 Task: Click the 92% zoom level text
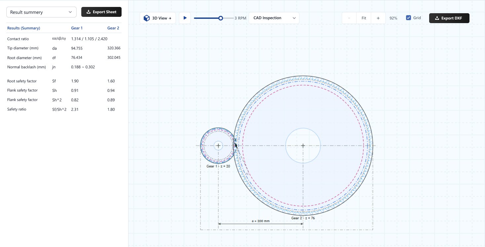[x=393, y=18]
